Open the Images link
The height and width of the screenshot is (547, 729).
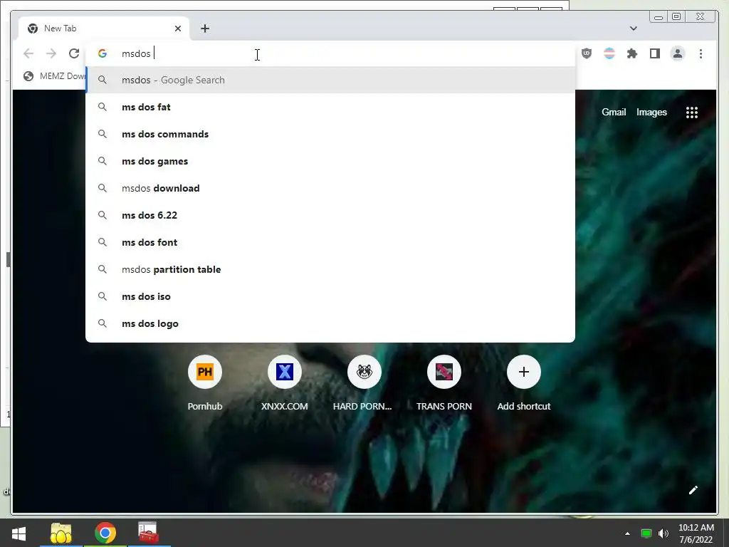tap(651, 112)
